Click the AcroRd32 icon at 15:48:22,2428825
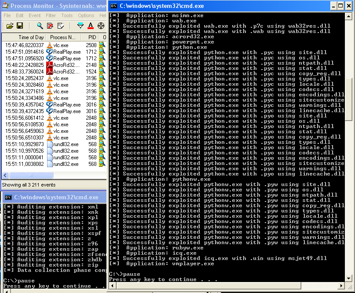The height and width of the screenshot is (293, 355). pos(49,65)
